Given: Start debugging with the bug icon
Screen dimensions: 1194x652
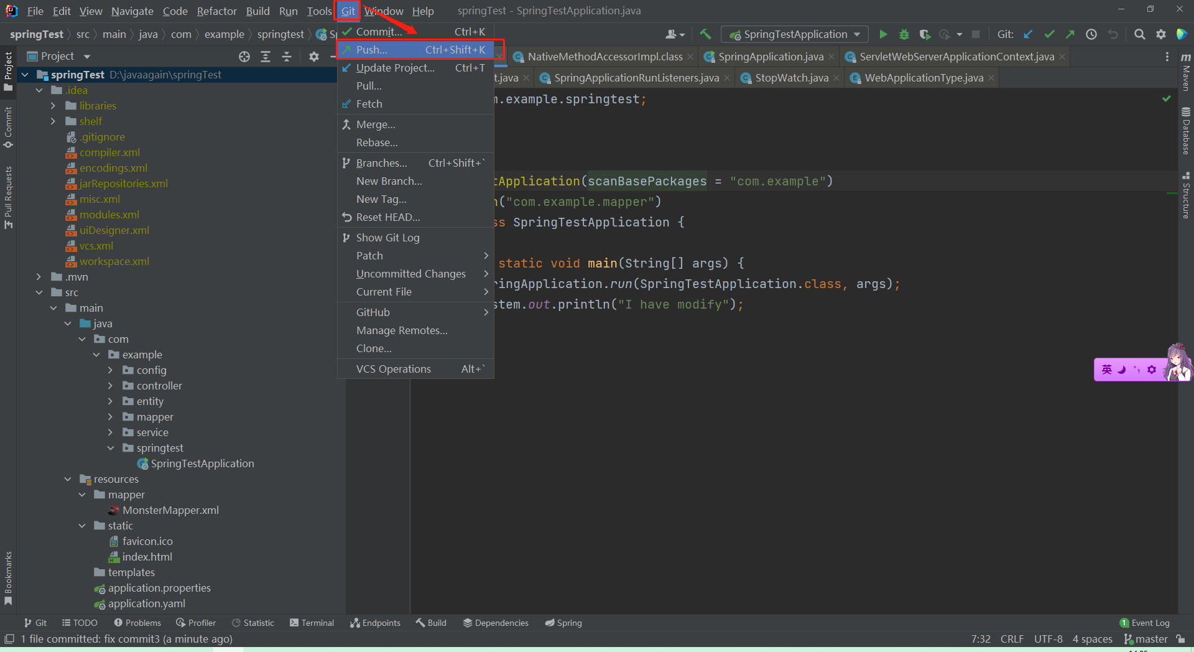Looking at the screenshot, I should coord(904,34).
